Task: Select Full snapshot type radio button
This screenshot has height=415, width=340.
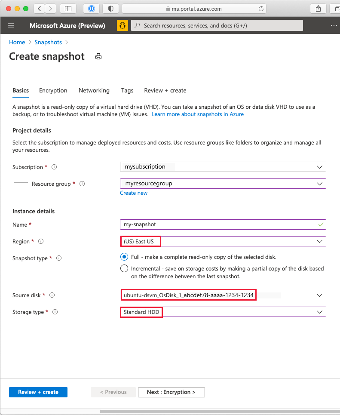Action: coord(124,257)
